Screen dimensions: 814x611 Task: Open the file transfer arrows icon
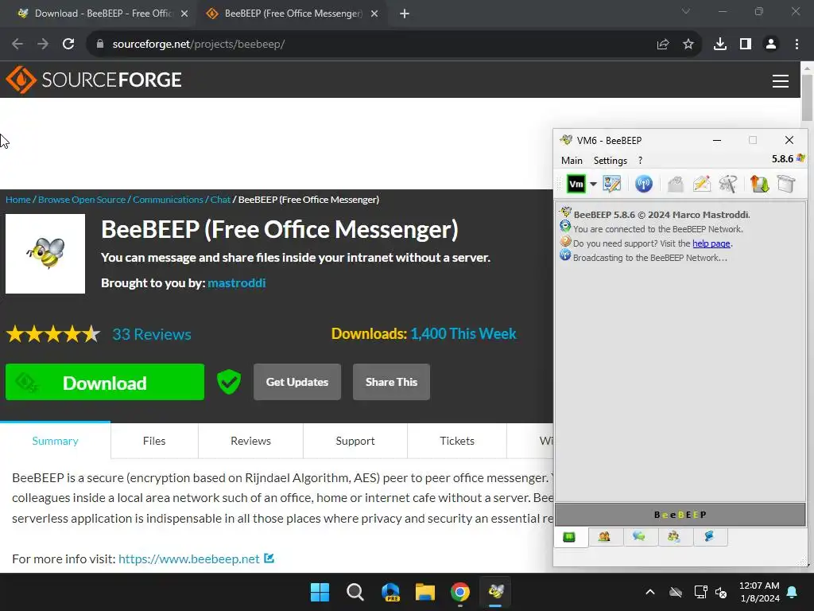759,184
